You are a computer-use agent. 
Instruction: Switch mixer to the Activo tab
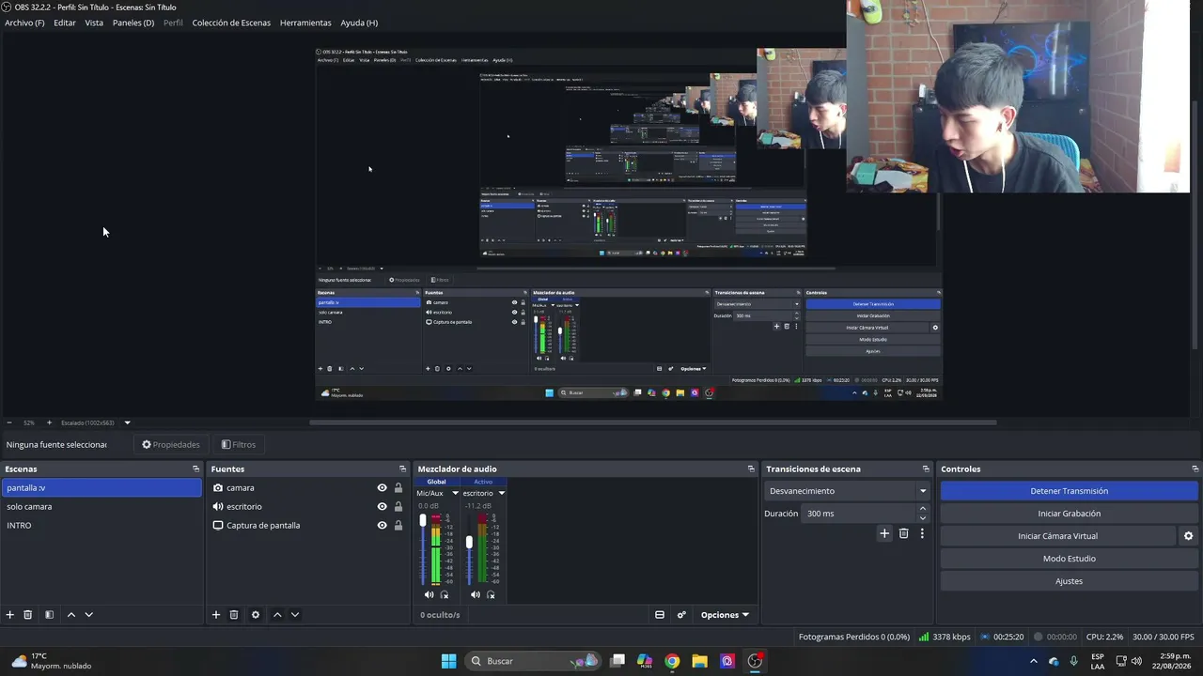pos(483,482)
